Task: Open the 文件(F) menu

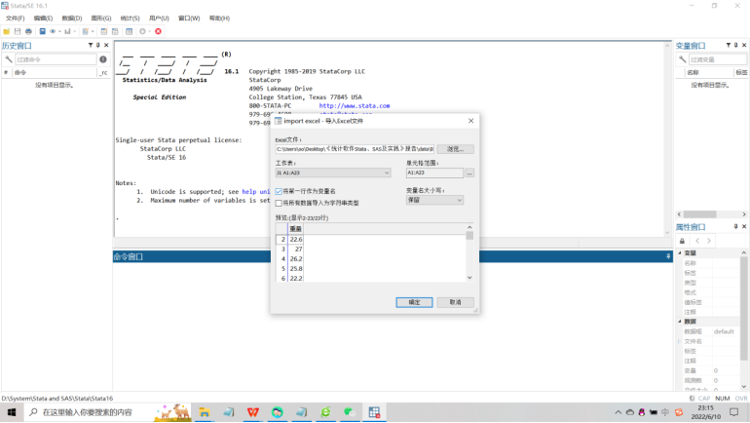Action: pyautogui.click(x=15, y=19)
